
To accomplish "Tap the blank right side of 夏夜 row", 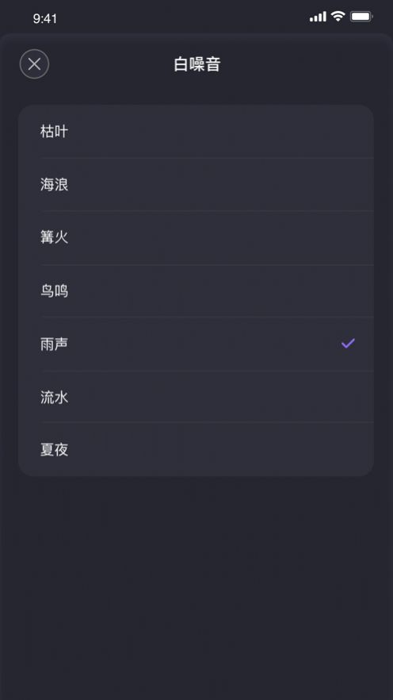I will tap(221, 449).
